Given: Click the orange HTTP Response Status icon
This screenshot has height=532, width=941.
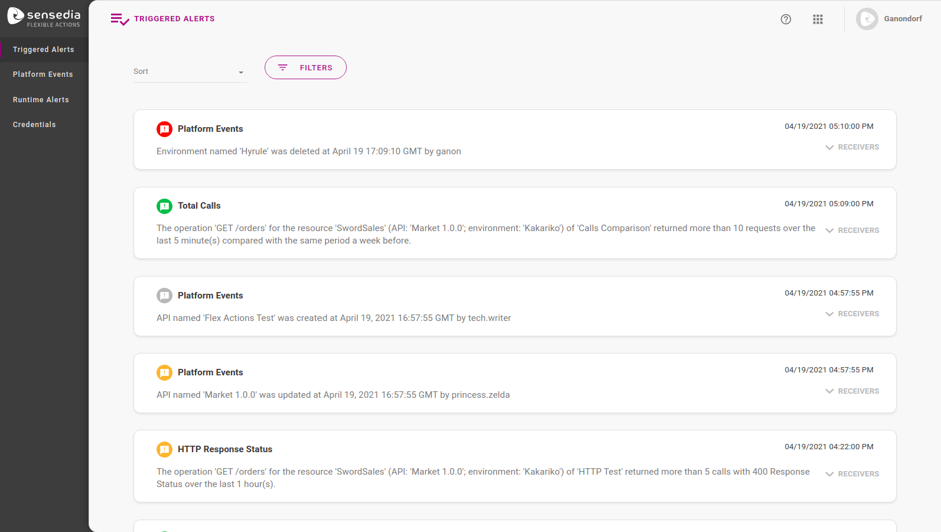Looking at the screenshot, I should [164, 449].
